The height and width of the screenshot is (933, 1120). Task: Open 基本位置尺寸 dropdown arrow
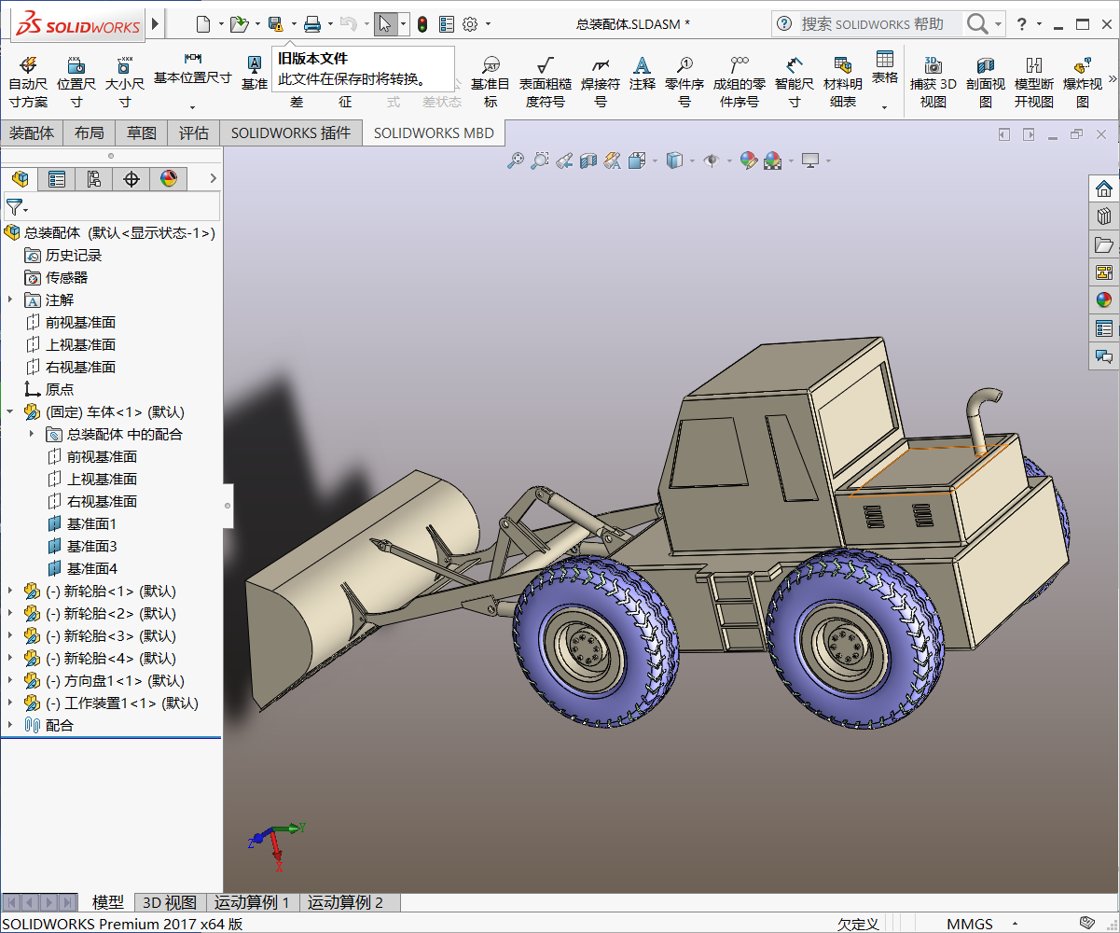(x=192, y=106)
